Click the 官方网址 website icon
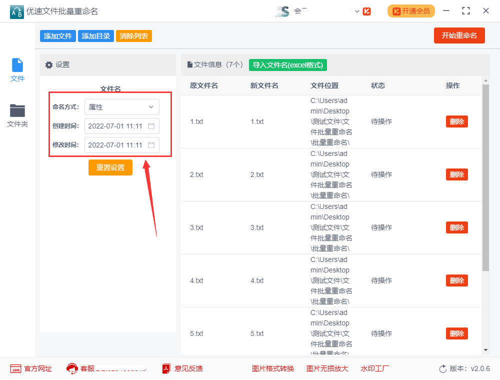The height and width of the screenshot is (380, 500). click(15, 369)
